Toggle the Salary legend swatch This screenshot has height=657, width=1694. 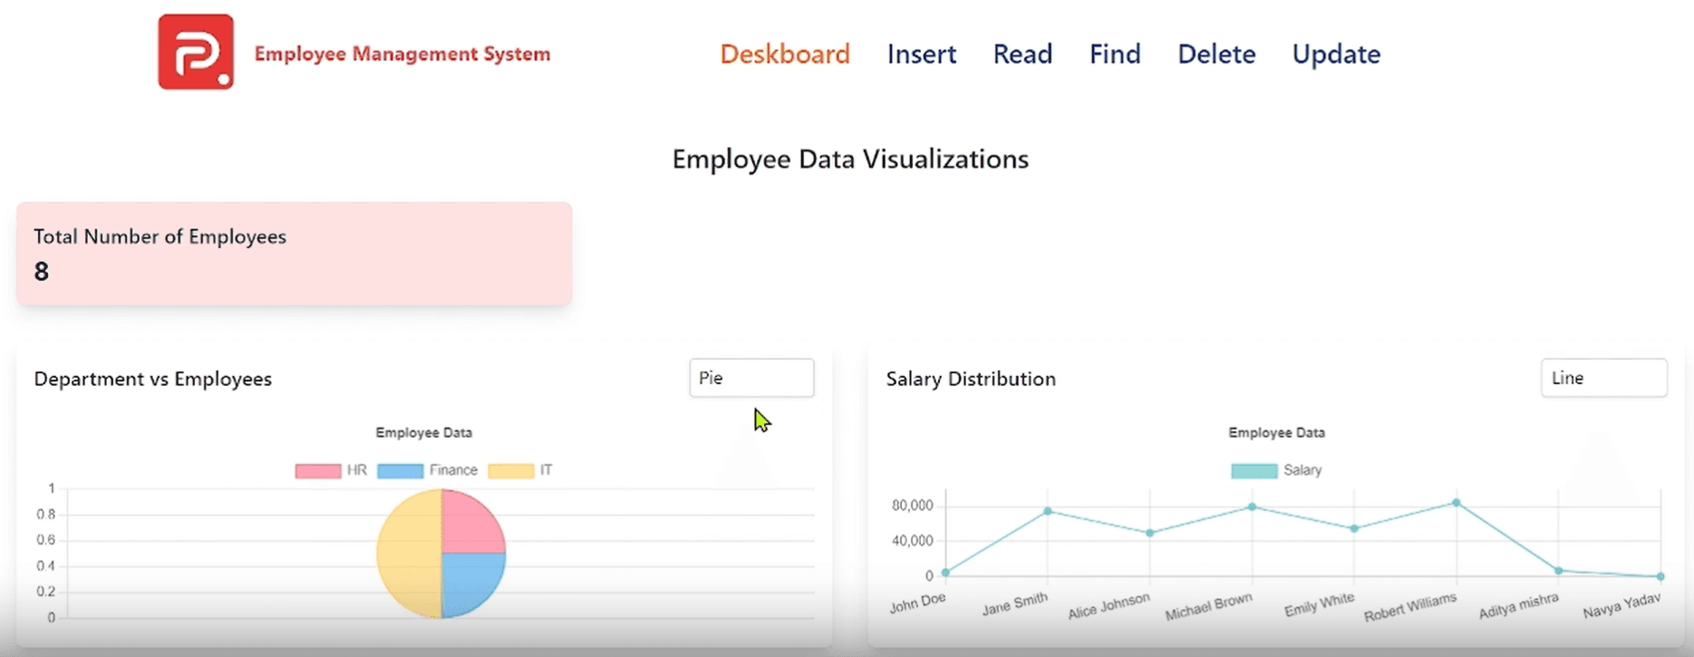[x=1254, y=470]
